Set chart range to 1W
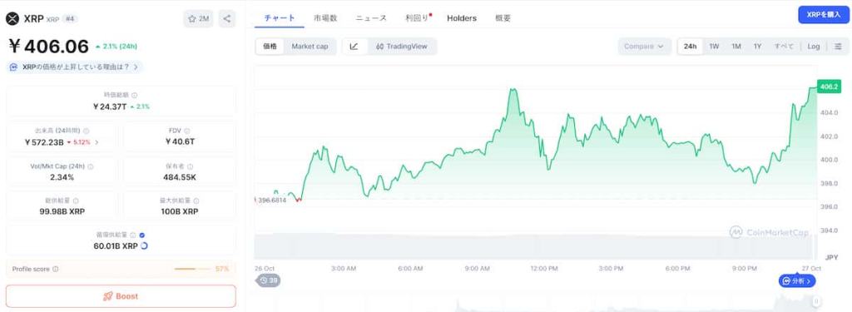The image size is (852, 312). 714,47
